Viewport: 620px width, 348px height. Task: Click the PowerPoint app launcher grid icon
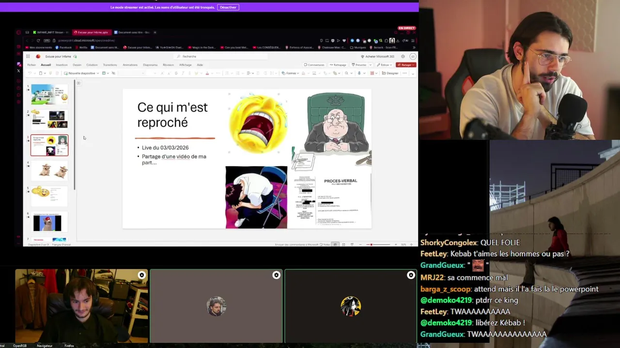coord(28,57)
